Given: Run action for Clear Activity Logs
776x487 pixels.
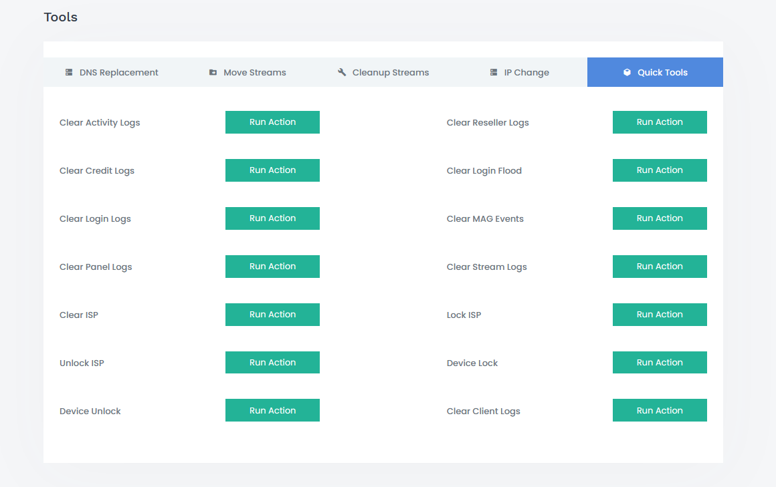Looking at the screenshot, I should [272, 122].
